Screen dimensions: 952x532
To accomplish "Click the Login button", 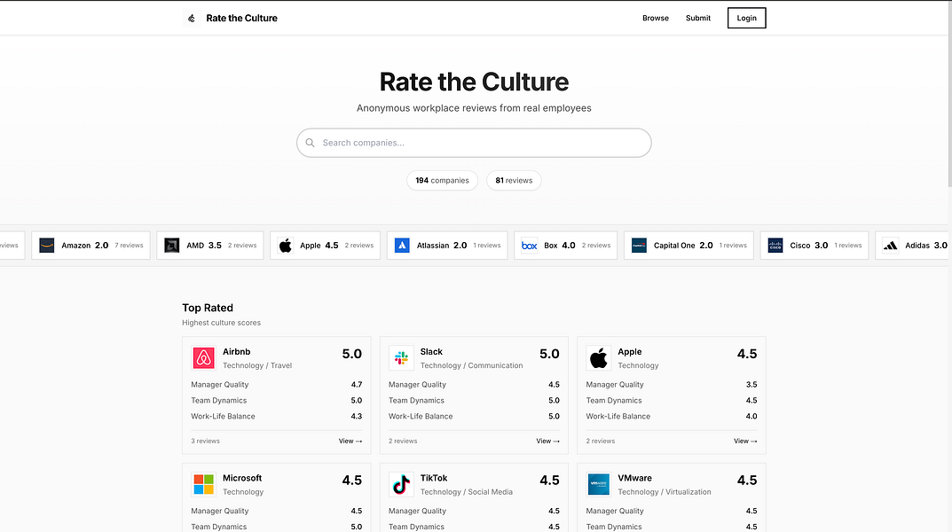I will coord(746,19).
